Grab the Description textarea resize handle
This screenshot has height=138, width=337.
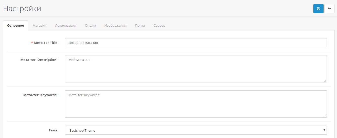[x=325, y=81]
